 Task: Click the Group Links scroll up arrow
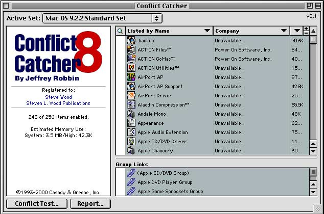[313, 184]
